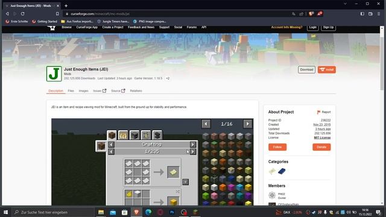Open Getting Started bookmark
Image resolution: width=386 pixels, height=217 pixels.
(45, 22)
